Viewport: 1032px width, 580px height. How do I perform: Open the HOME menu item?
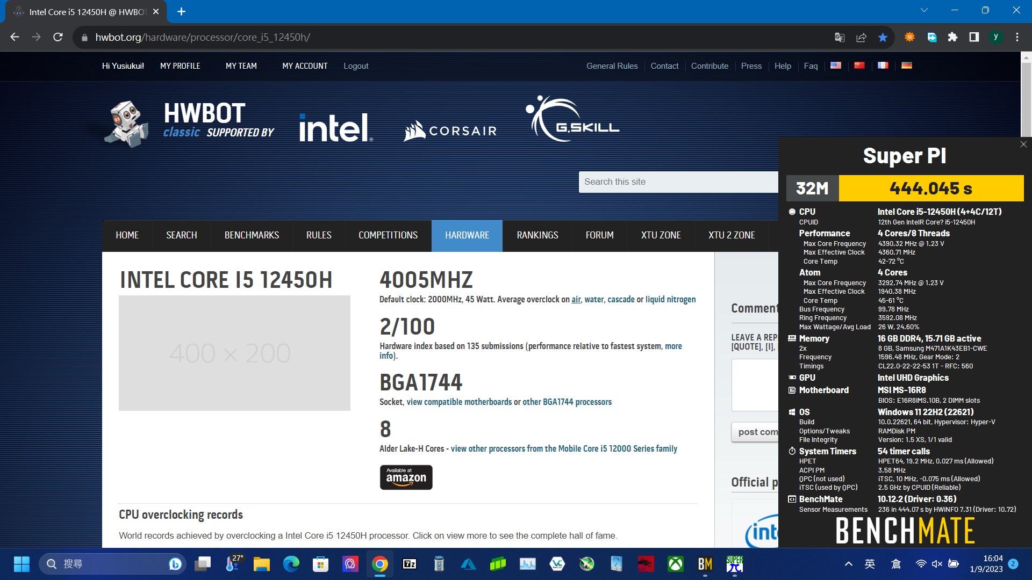[127, 235]
